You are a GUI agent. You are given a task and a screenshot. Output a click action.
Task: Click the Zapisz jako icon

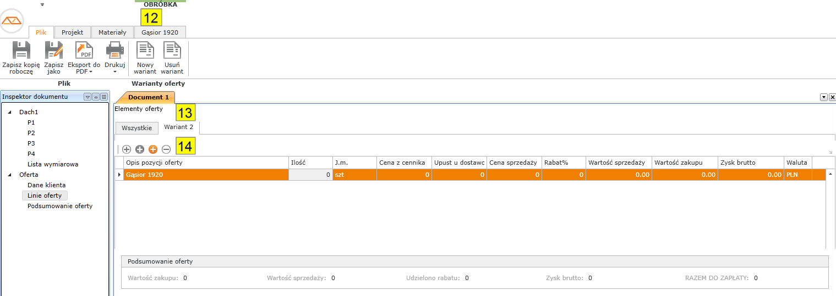click(x=54, y=51)
